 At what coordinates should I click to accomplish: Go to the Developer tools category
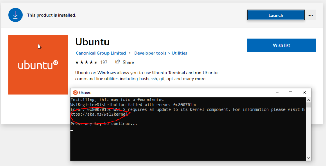coord(150,53)
